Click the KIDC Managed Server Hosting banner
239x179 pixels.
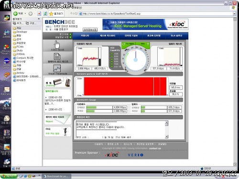point(145,24)
